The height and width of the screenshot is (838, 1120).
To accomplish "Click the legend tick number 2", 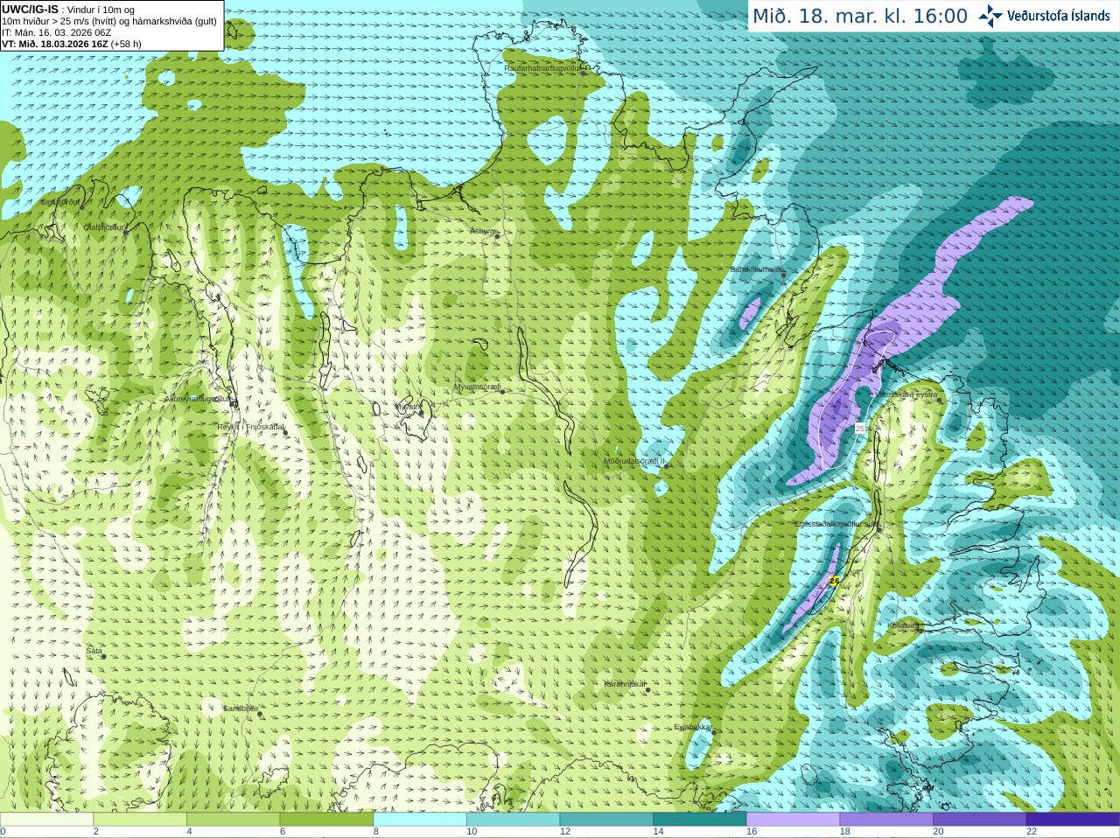I will pyautogui.click(x=96, y=832).
